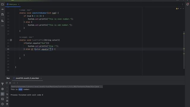
Task: Rerun the Main program
Action: 7,83
